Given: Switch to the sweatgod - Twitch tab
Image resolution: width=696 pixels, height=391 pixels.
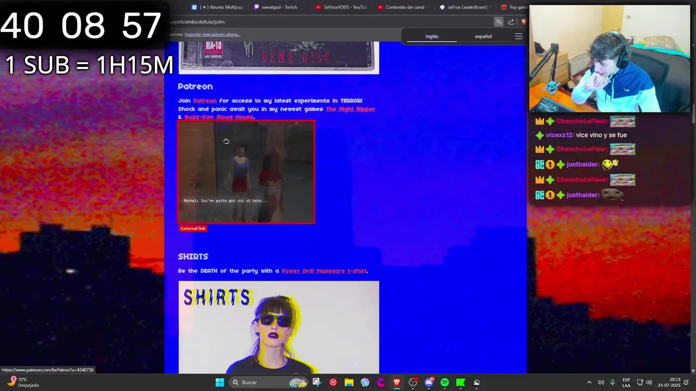Looking at the screenshot, I should (x=276, y=7).
